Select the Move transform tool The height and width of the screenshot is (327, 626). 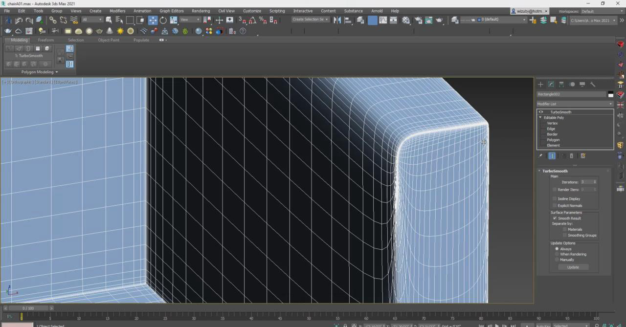point(153,20)
